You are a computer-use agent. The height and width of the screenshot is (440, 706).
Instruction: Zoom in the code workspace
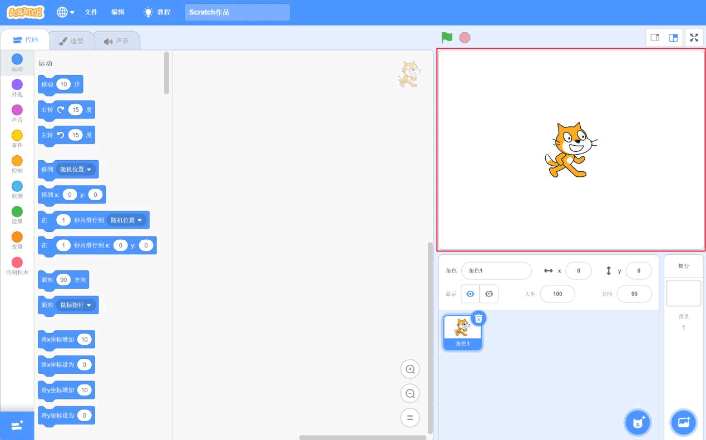410,369
